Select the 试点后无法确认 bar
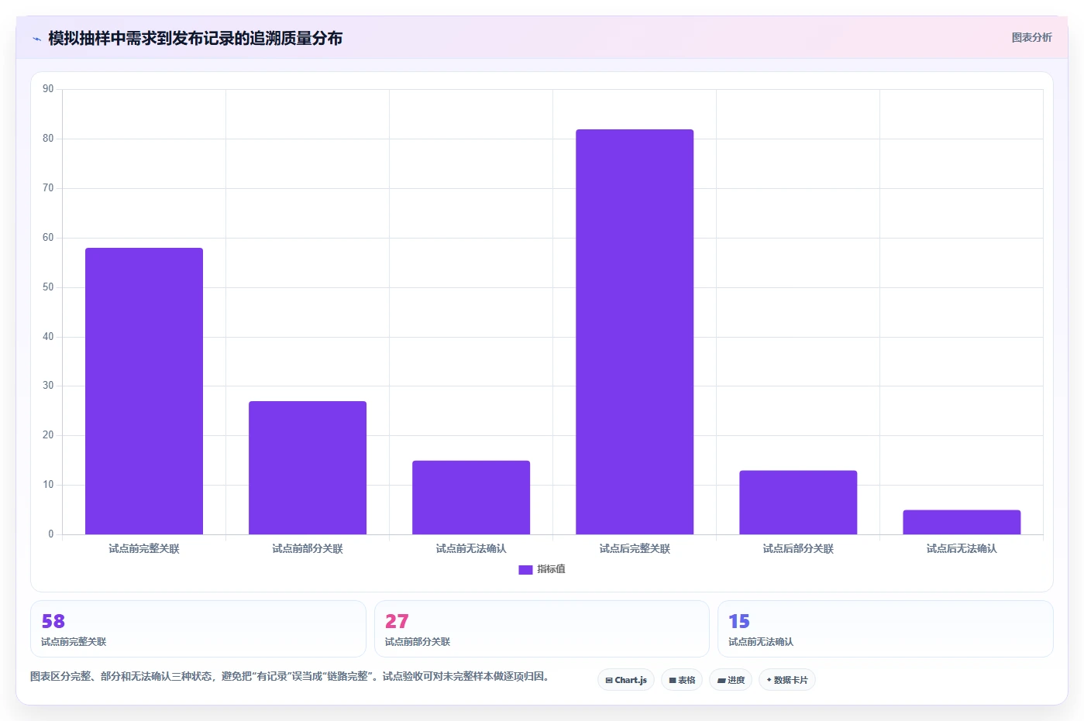 [x=962, y=522]
